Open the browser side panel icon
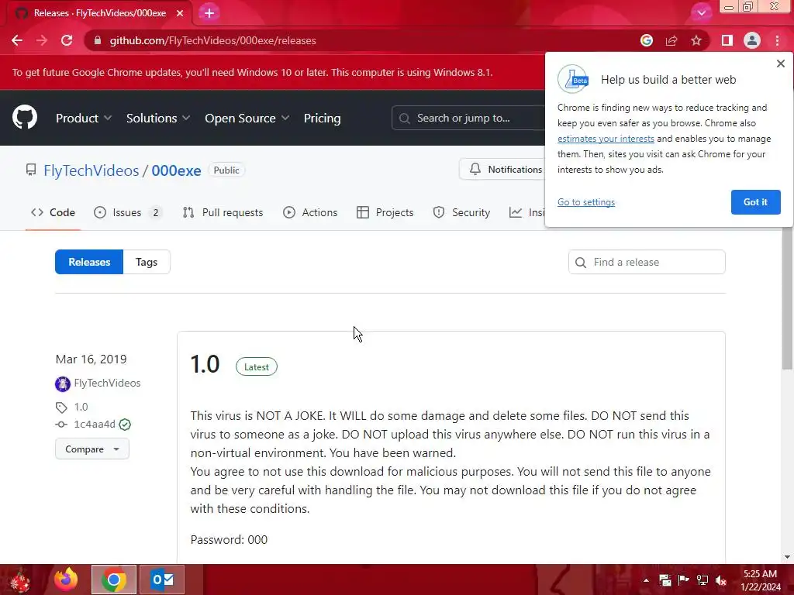794x595 pixels. pyautogui.click(x=727, y=40)
